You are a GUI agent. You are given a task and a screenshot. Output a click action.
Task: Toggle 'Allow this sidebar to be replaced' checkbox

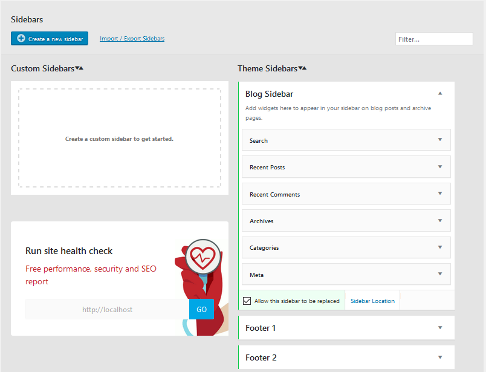(247, 301)
